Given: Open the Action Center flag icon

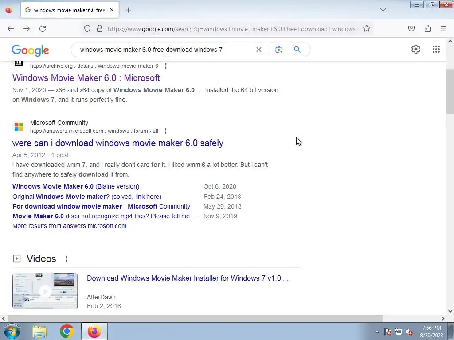Looking at the screenshot, I should (388, 332).
